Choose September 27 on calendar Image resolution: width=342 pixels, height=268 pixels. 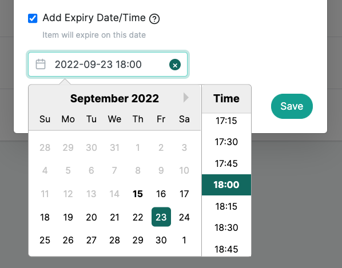(x=92, y=240)
